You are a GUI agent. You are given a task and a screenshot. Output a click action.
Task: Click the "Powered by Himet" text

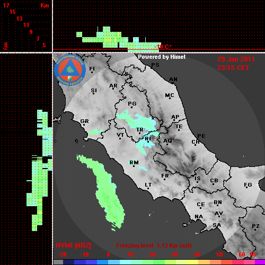pyautogui.click(x=162, y=57)
